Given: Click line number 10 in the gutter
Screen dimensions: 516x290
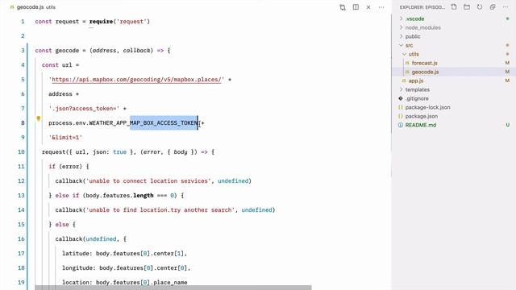Looking at the screenshot, I should (21, 152).
